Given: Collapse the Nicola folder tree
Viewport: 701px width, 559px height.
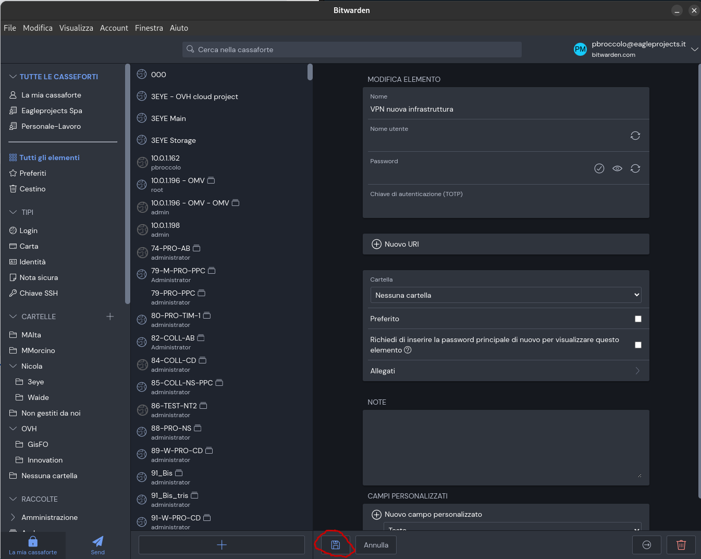Looking at the screenshot, I should click(x=14, y=366).
